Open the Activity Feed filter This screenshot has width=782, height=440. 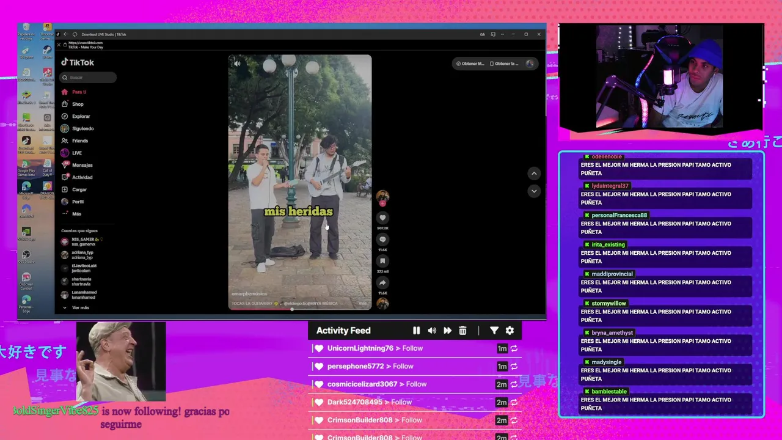point(494,331)
